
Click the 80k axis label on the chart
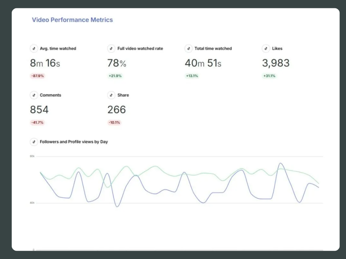coord(32,156)
